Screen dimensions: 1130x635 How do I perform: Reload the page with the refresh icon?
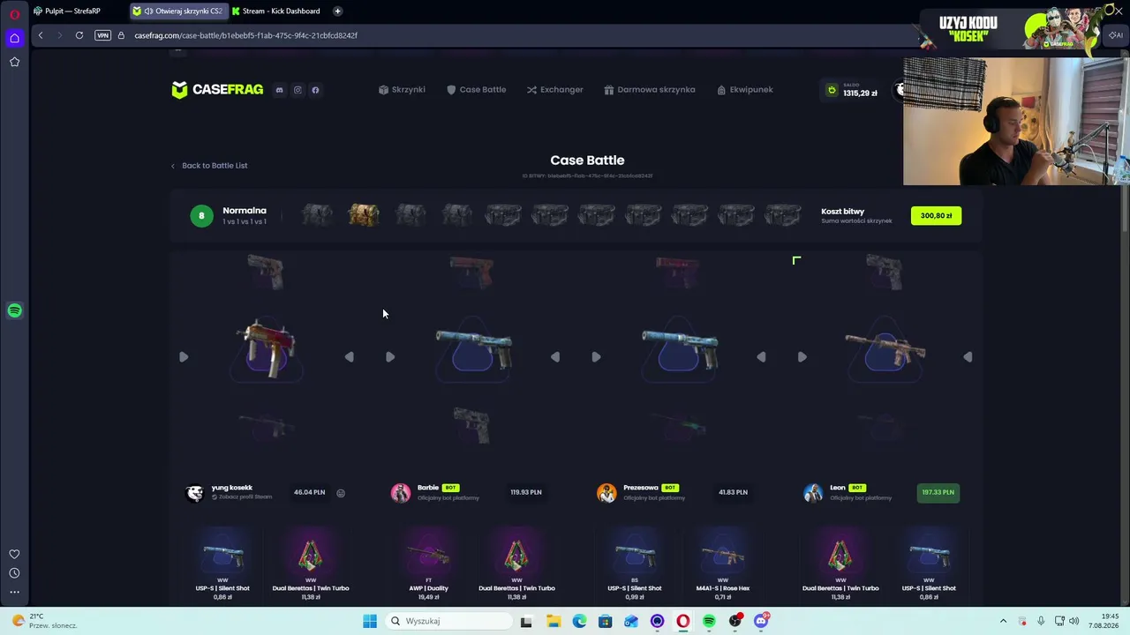79,35
